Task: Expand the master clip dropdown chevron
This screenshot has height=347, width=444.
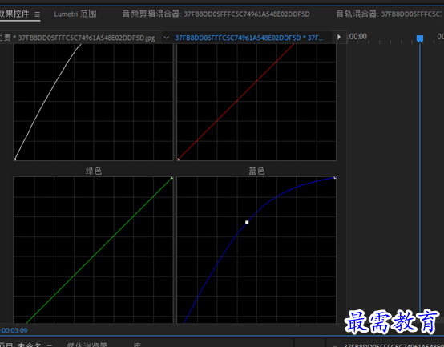Action: pyautogui.click(x=167, y=38)
